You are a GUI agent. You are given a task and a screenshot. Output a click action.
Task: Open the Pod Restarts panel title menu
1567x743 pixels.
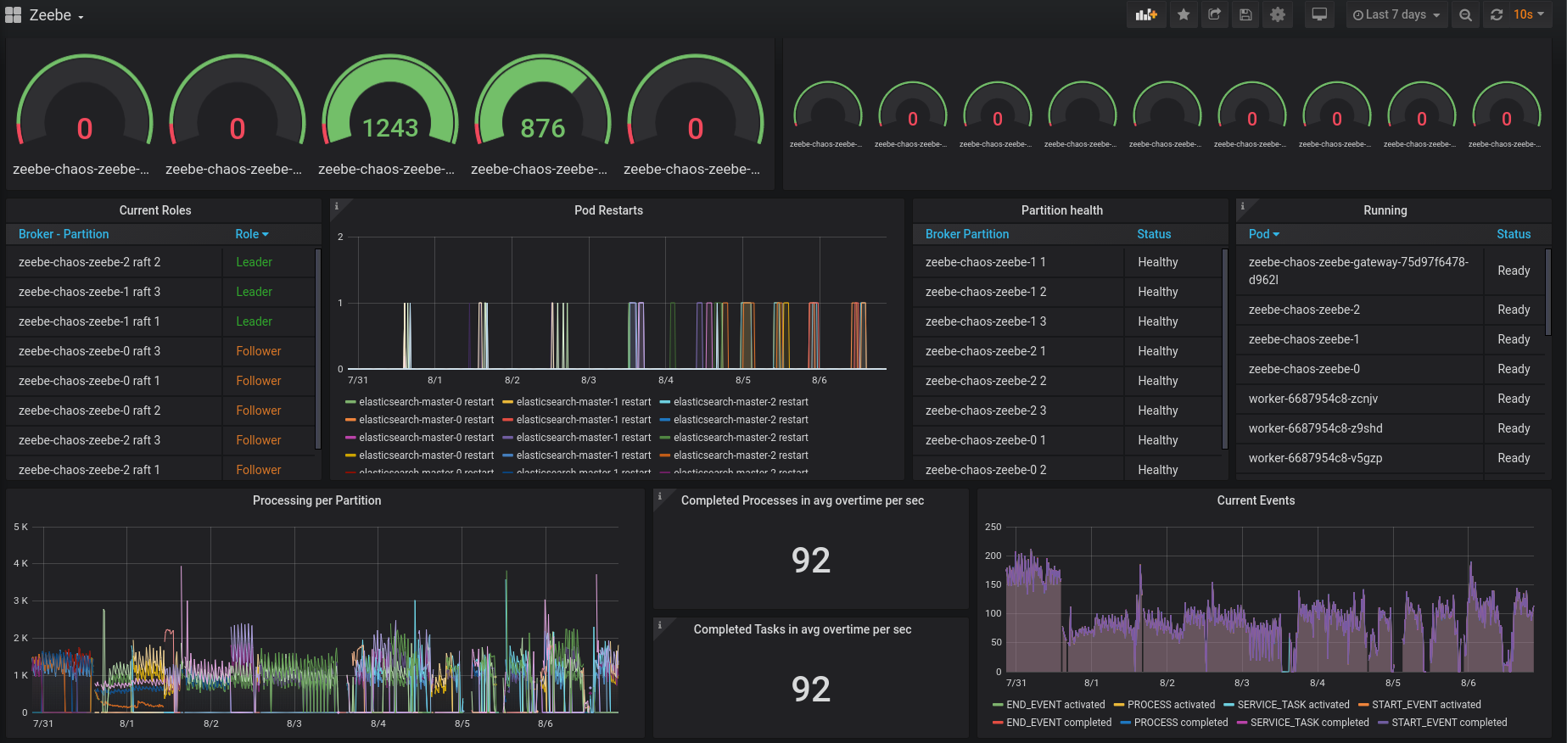coord(608,210)
